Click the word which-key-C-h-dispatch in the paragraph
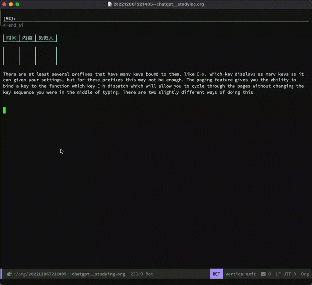This screenshot has width=312, height=285. (100, 86)
